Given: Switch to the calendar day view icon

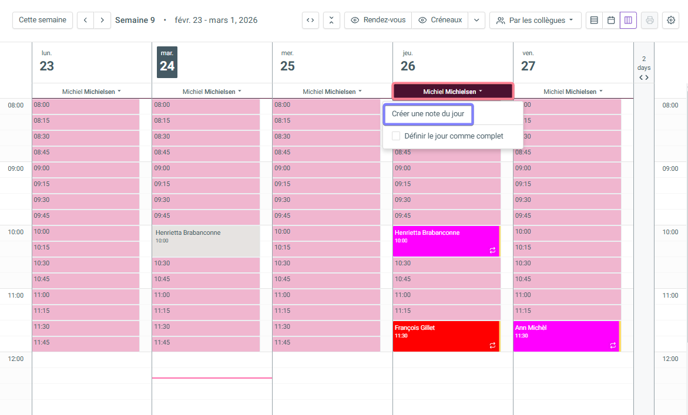Looking at the screenshot, I should point(611,20).
